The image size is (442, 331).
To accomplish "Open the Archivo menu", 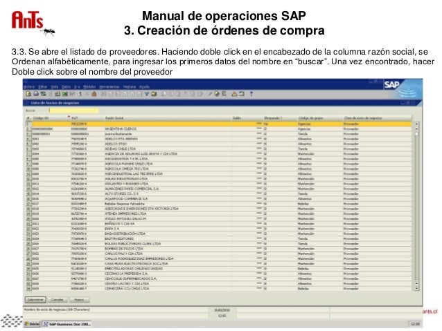I will pos(29,87).
